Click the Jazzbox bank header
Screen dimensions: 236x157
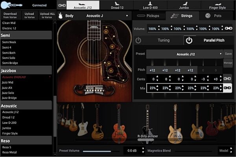(26, 70)
